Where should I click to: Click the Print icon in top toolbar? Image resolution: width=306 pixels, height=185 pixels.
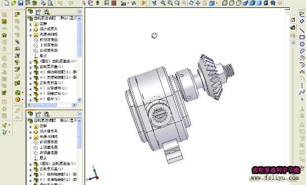pyautogui.click(x=43, y=3)
